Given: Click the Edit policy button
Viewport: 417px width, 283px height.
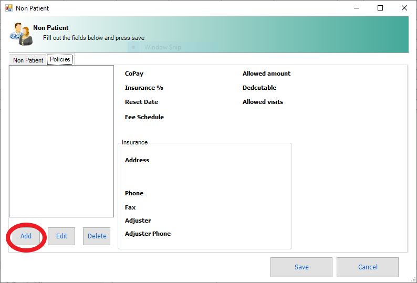Looking at the screenshot, I should click(x=61, y=236).
